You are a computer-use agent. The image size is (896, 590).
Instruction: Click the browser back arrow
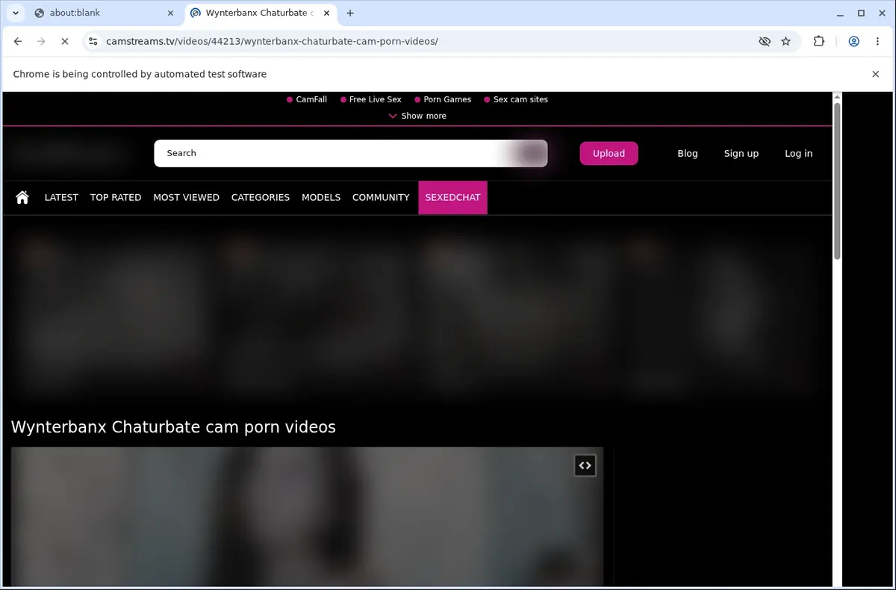(x=18, y=42)
